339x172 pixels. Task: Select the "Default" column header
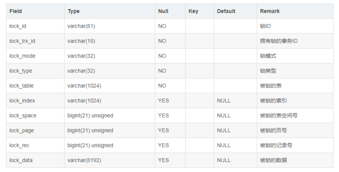point(226,11)
